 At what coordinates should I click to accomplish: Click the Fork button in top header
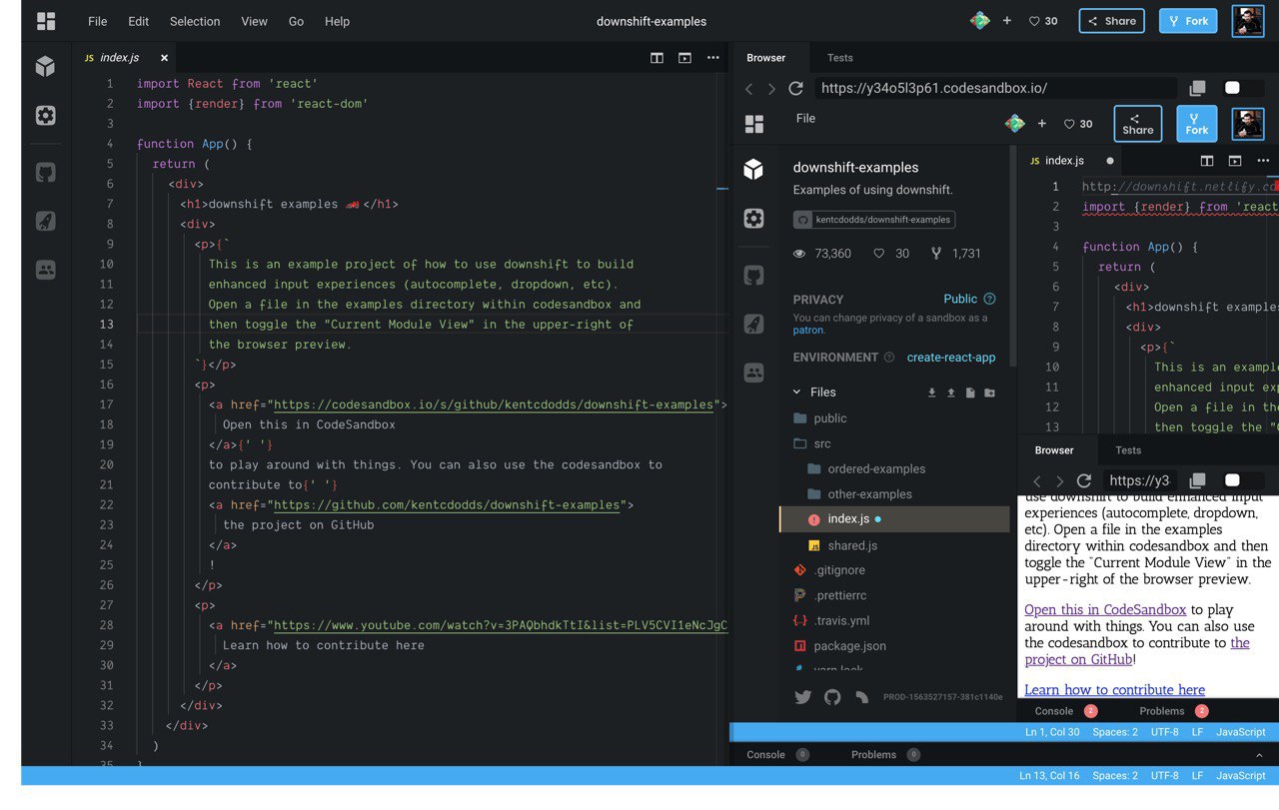pyautogui.click(x=1188, y=21)
